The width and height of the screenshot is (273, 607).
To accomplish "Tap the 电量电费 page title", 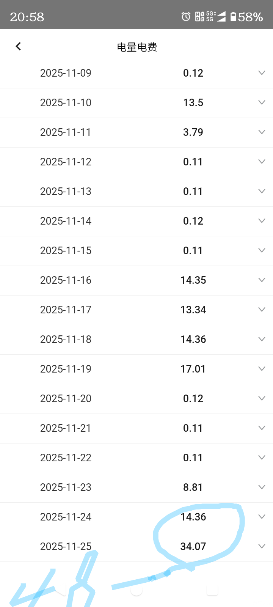I will (137, 47).
